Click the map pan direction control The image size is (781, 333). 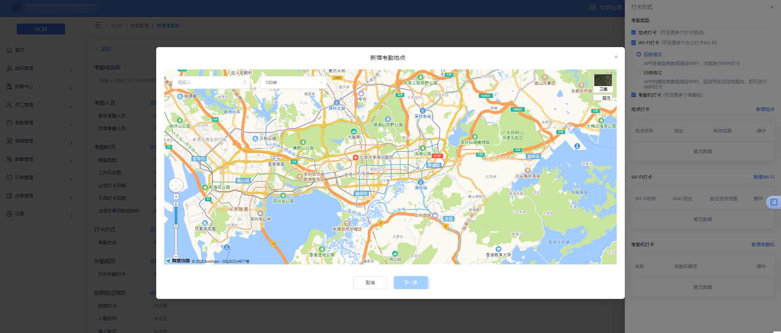click(176, 186)
